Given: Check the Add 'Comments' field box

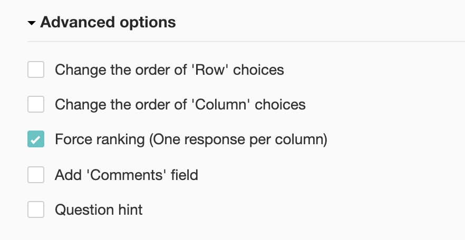Looking at the screenshot, I should [36, 175].
